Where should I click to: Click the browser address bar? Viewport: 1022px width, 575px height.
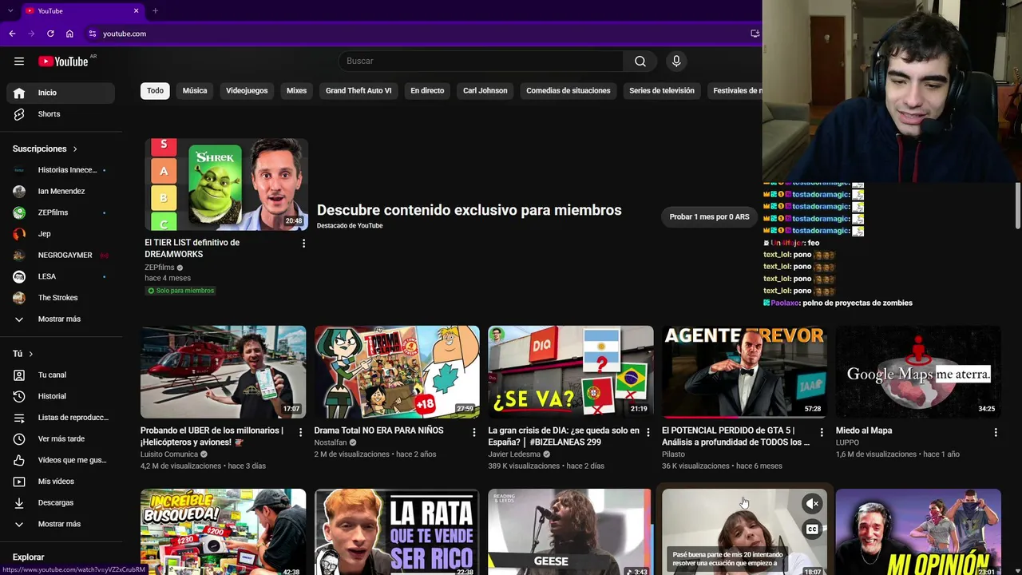point(415,34)
